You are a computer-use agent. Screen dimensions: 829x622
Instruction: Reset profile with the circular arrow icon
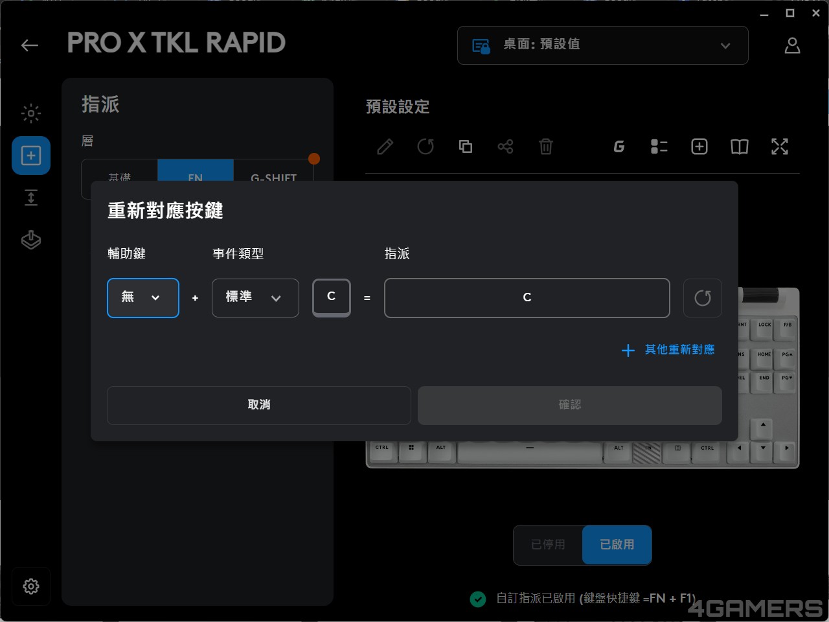pyautogui.click(x=426, y=146)
